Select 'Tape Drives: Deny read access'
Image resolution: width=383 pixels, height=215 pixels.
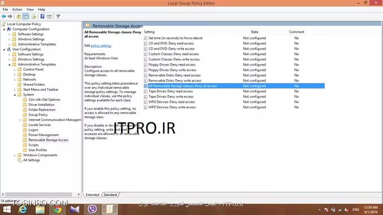click(x=171, y=91)
